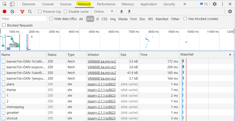235x121 pixels.
Task: Open DevTools settings gear at top
Action: [214, 4]
